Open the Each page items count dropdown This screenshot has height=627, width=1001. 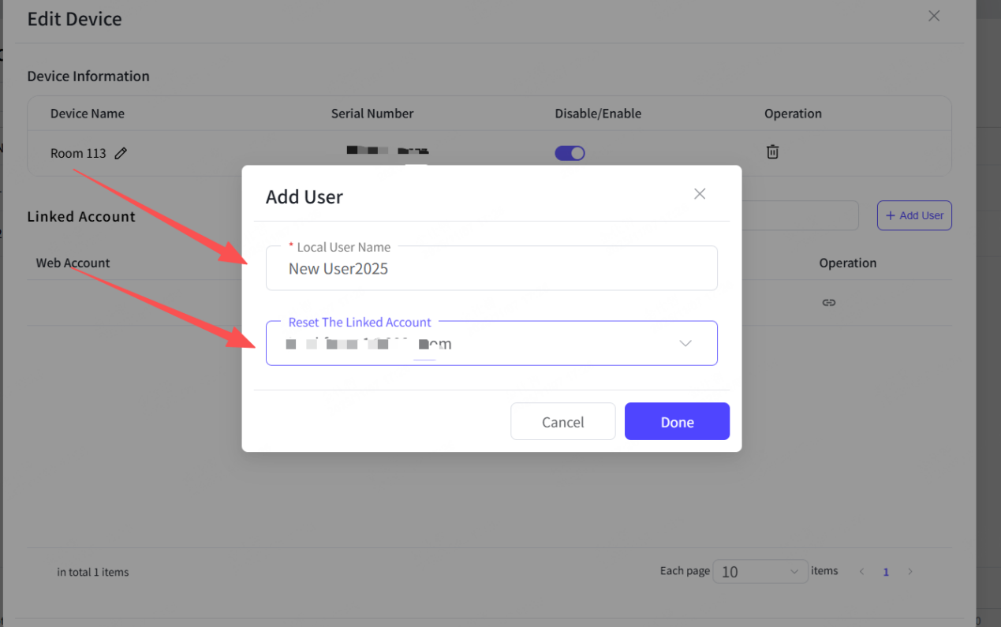click(760, 572)
